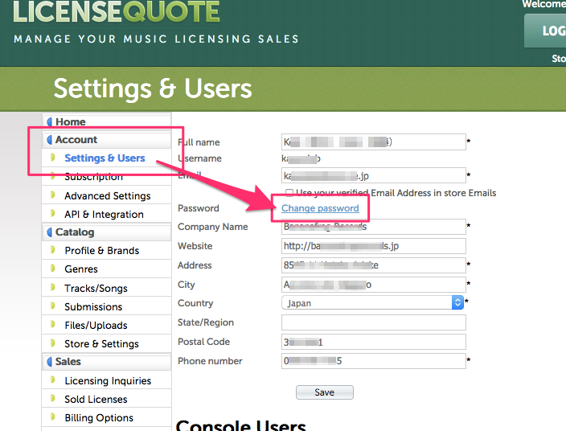
Task: Click yellow bullet next to Genres
Action: pyautogui.click(x=54, y=269)
